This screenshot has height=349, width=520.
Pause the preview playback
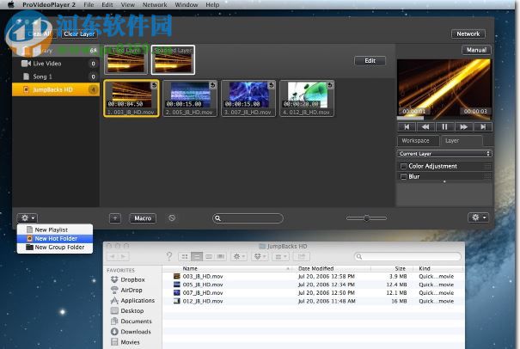click(444, 126)
